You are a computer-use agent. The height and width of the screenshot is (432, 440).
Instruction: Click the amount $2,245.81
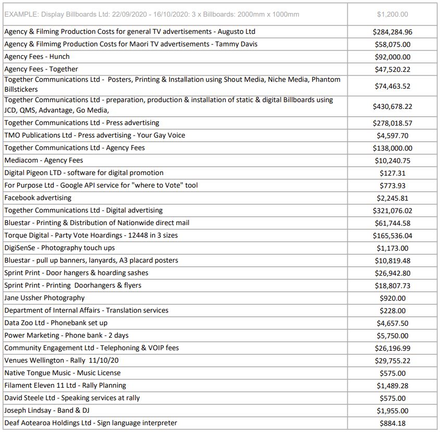point(392,198)
